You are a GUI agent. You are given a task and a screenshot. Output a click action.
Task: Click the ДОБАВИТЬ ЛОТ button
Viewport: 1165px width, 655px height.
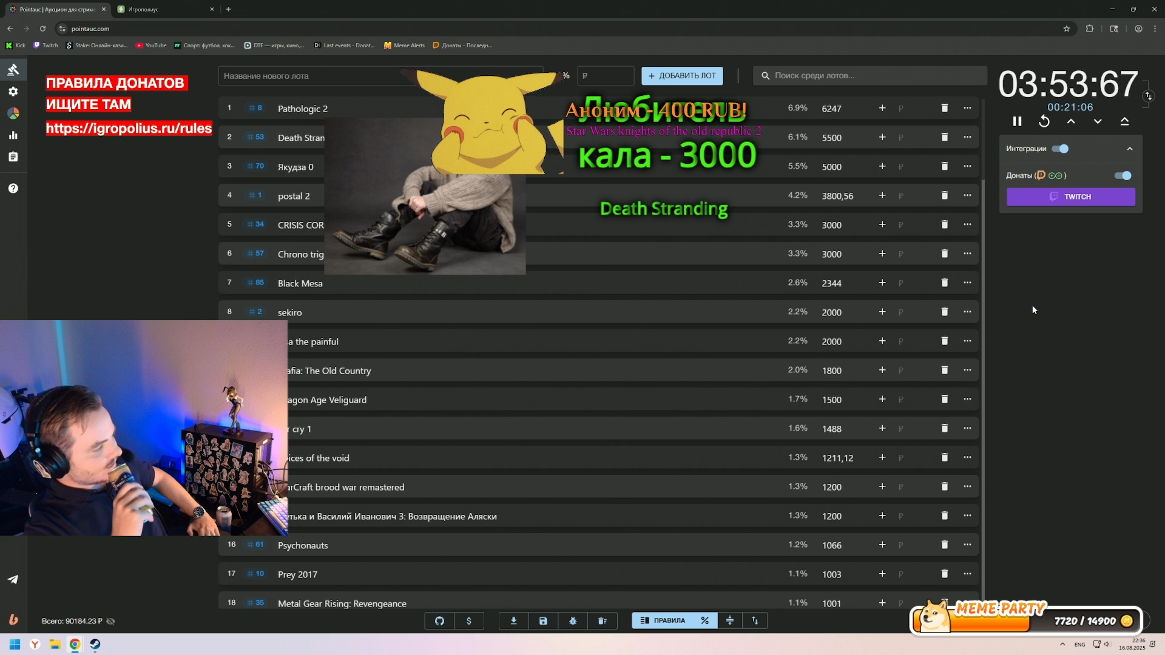coord(682,76)
